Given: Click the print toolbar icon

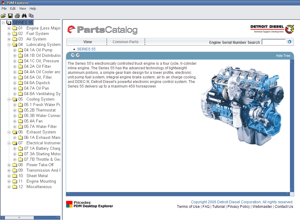Looking at the screenshot, I should [x=17, y=15].
